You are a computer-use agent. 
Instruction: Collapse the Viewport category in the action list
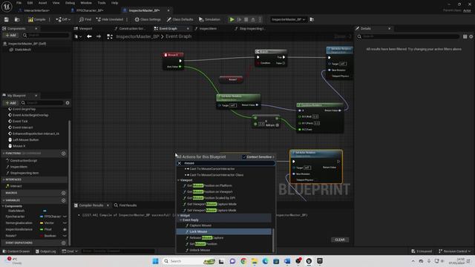tap(178, 180)
